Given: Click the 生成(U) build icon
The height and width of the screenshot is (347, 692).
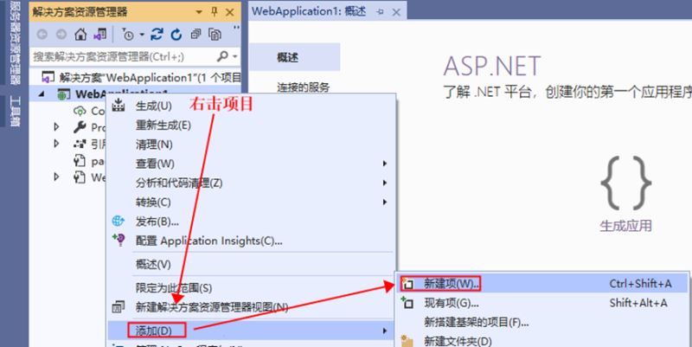Looking at the screenshot, I should coord(119,106).
